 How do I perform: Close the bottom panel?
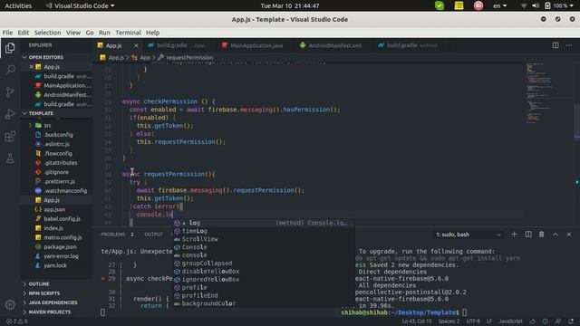click(x=569, y=235)
